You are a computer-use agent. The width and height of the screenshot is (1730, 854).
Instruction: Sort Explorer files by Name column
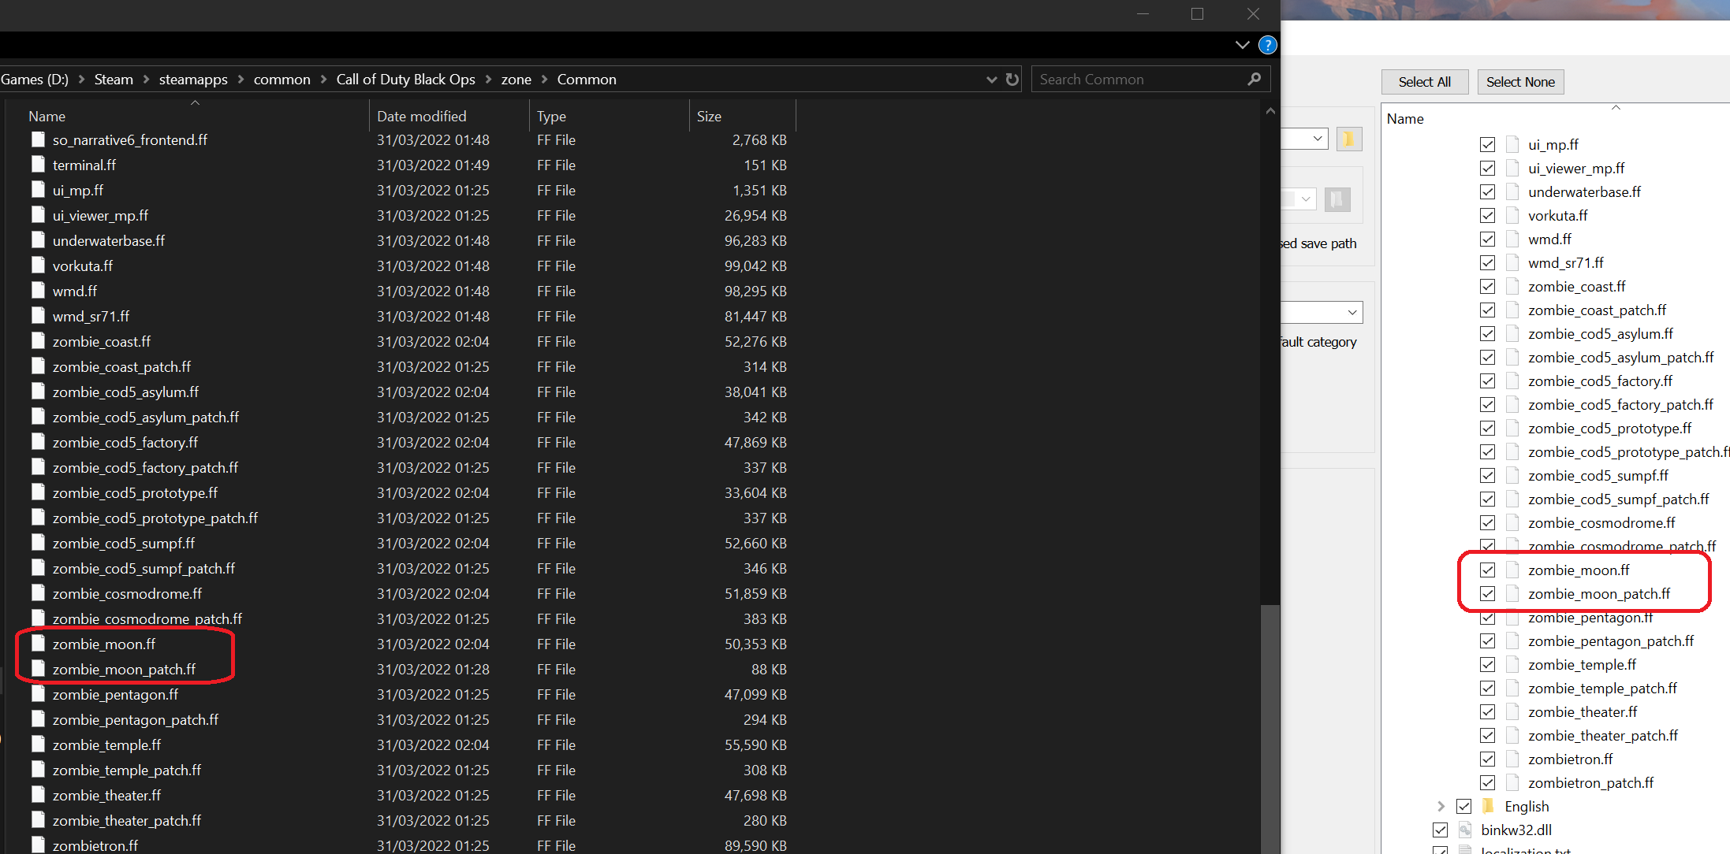coord(195,116)
